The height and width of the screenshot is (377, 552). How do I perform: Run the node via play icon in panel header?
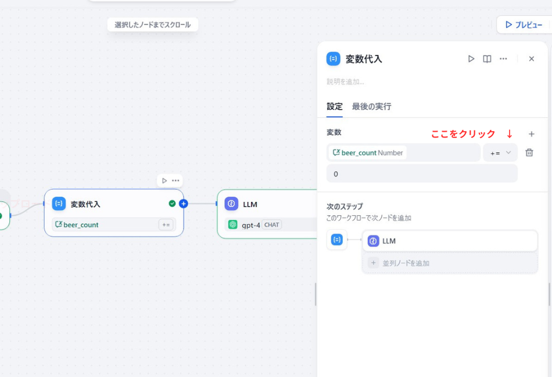pos(471,59)
